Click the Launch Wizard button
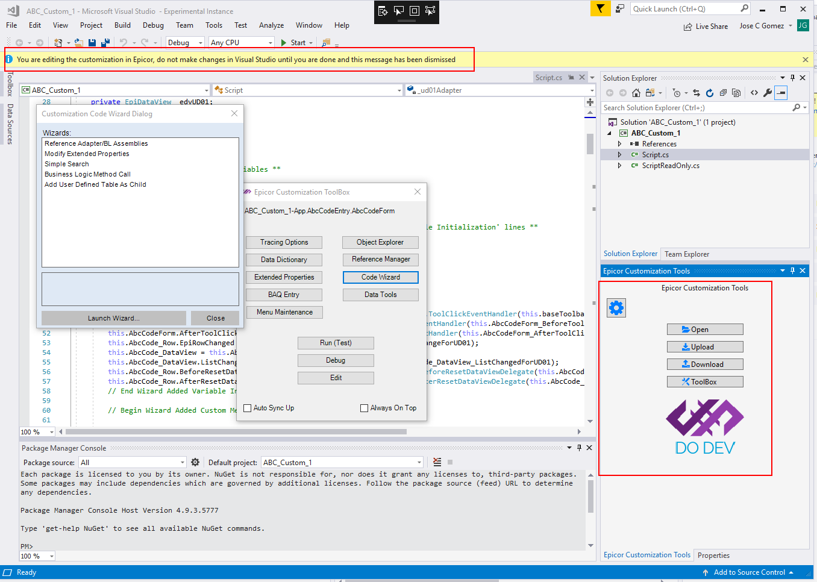 [114, 318]
